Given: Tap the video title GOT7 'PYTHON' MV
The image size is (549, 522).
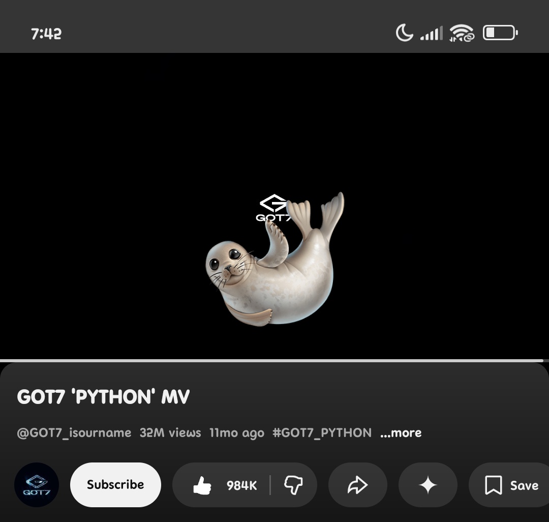Looking at the screenshot, I should click(103, 397).
